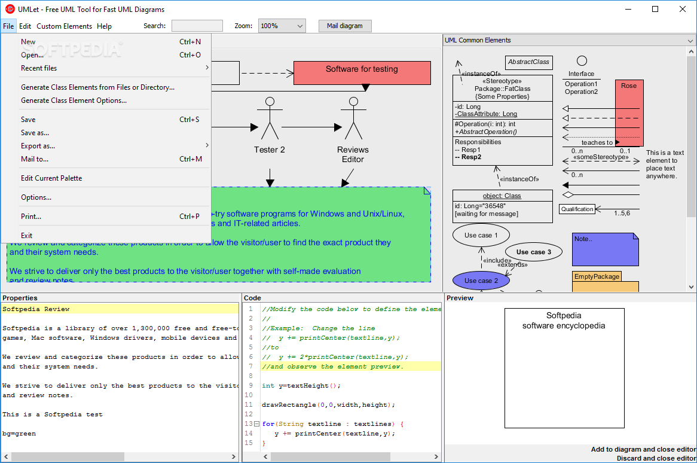Click the int y=textHeight() code line
Screen dimensions: 697x463
pos(301,386)
